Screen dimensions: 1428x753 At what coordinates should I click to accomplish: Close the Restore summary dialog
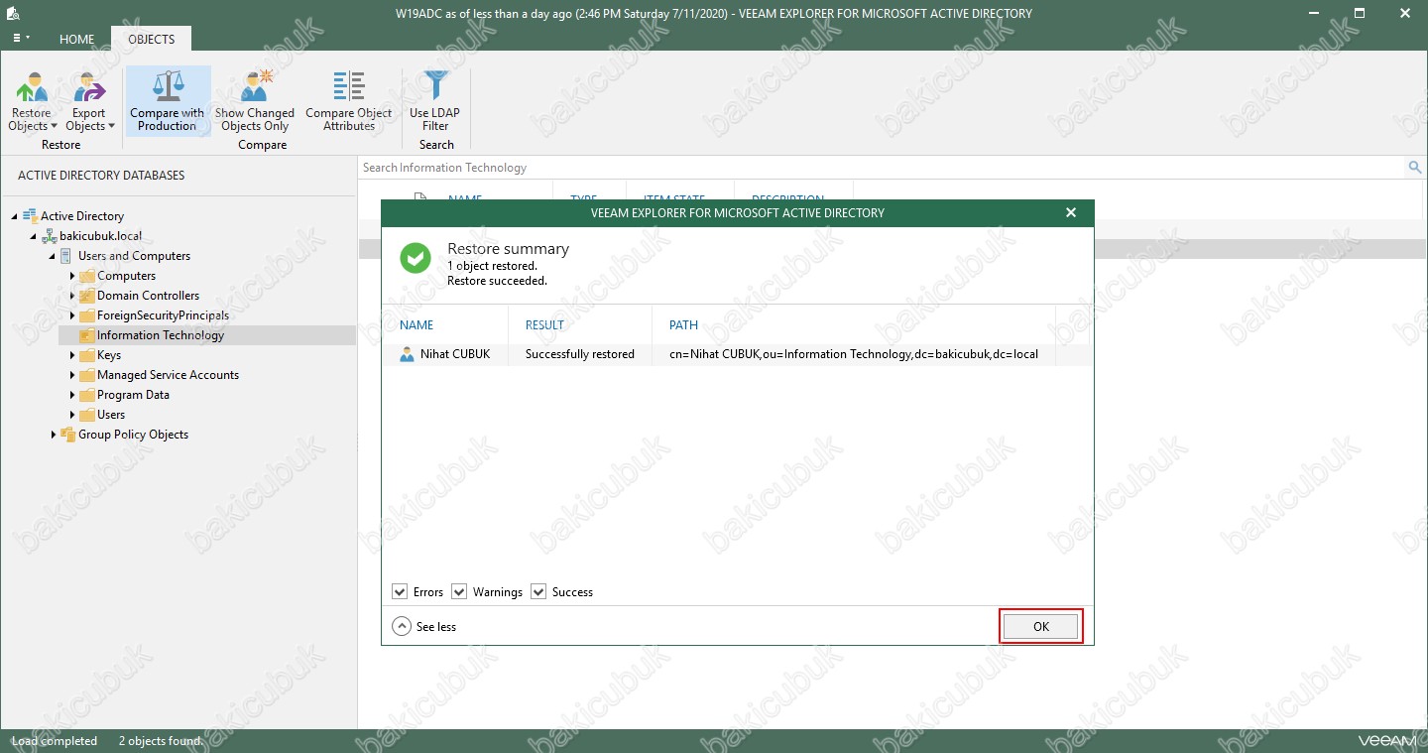(x=1070, y=212)
